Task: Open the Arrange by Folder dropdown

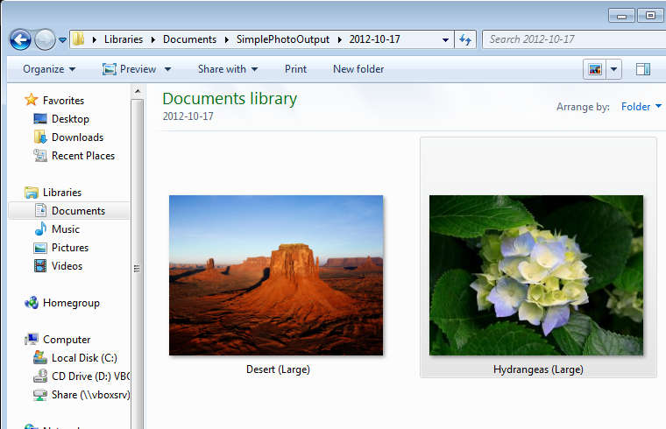Action: 641,107
